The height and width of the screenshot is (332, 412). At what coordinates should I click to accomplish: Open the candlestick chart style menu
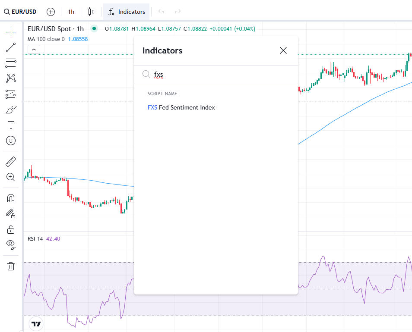[x=91, y=12]
